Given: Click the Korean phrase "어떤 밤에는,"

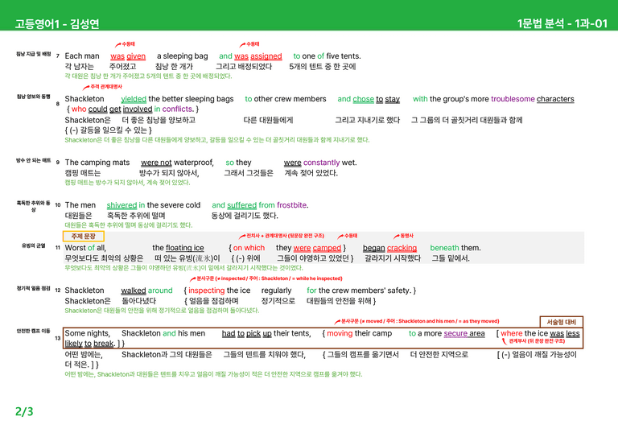Looking at the screenshot, I should pos(84,355).
